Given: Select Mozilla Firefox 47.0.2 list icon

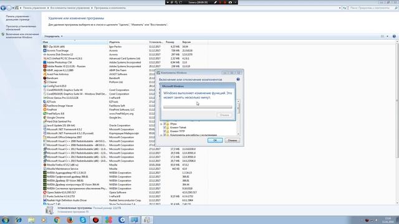Looking at the screenshot, I should tap(45, 165).
